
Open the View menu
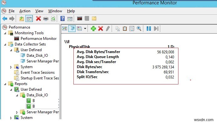(x=39, y=11)
